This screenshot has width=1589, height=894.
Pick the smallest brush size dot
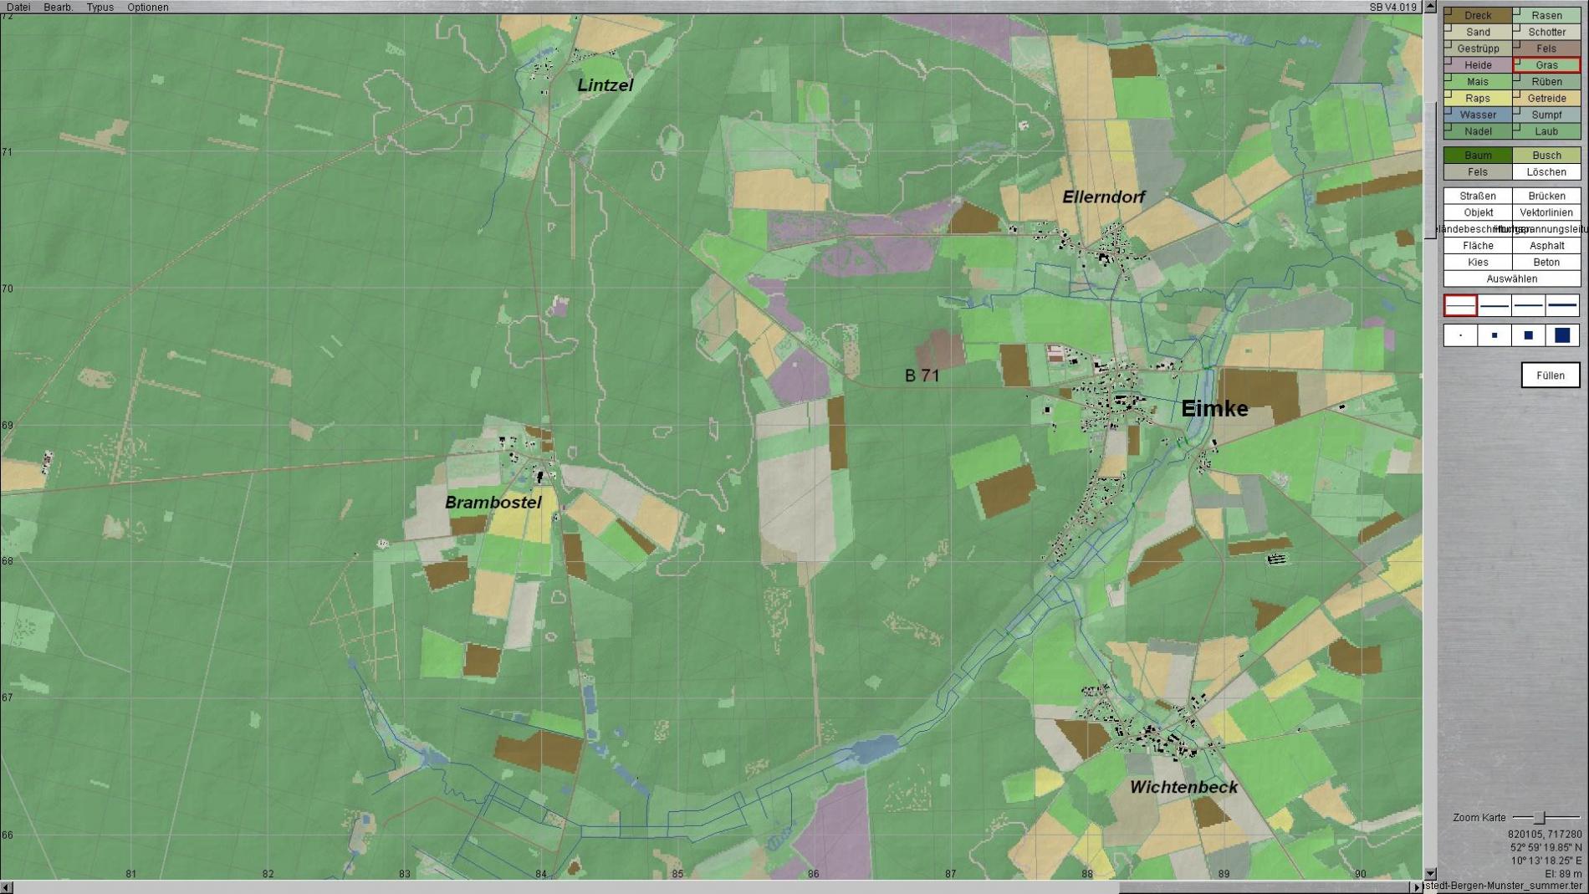pos(1460,335)
